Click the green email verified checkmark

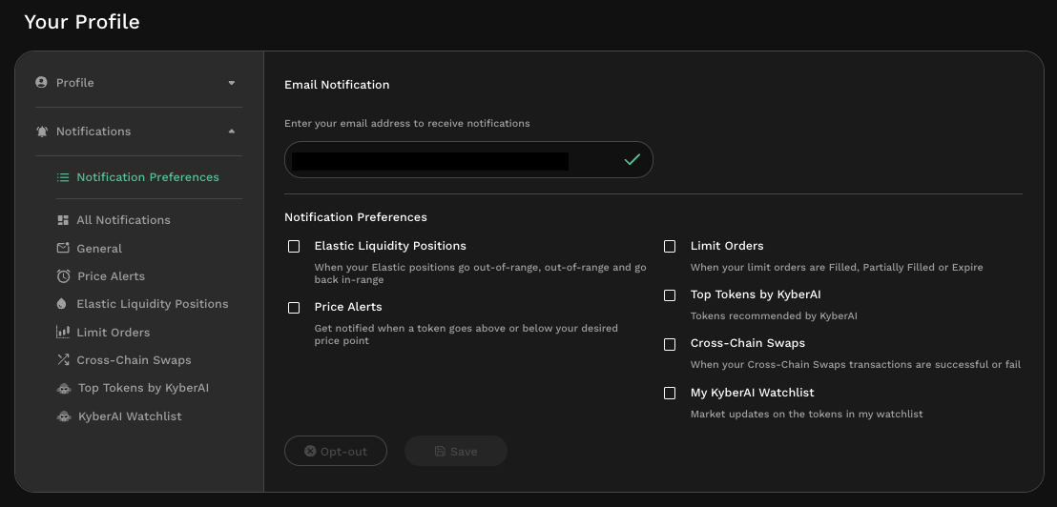coord(632,160)
